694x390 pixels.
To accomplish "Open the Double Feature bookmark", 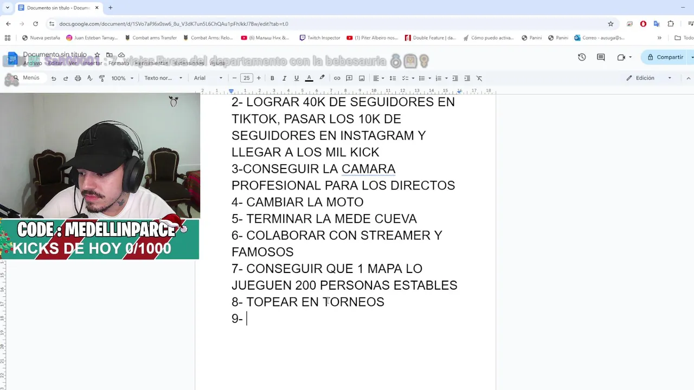I will coord(430,38).
